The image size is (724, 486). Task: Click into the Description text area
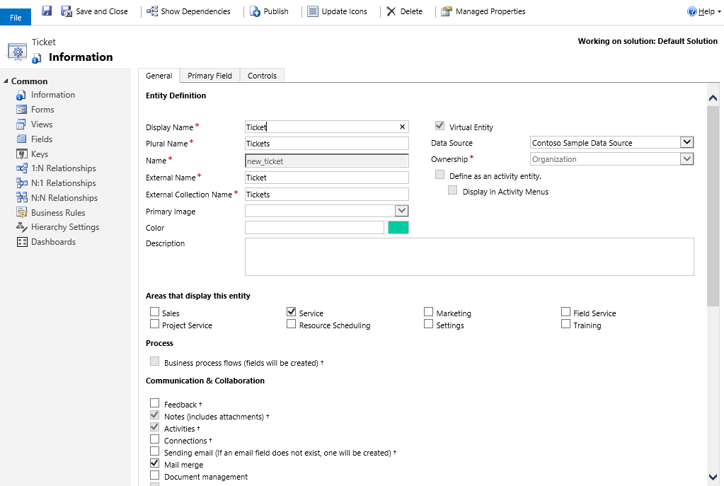pos(469,256)
